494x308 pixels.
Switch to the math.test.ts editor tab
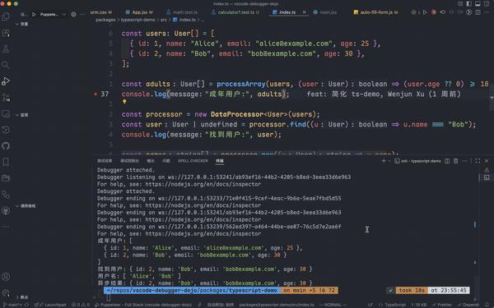click(182, 12)
